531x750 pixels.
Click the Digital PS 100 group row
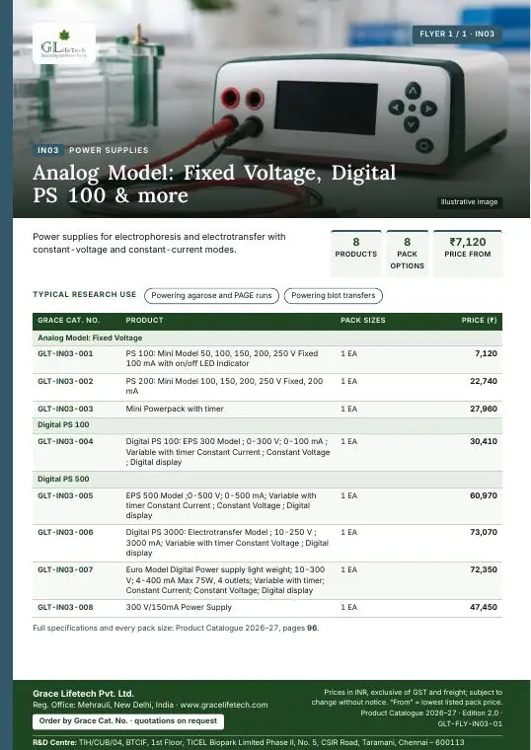click(267, 425)
